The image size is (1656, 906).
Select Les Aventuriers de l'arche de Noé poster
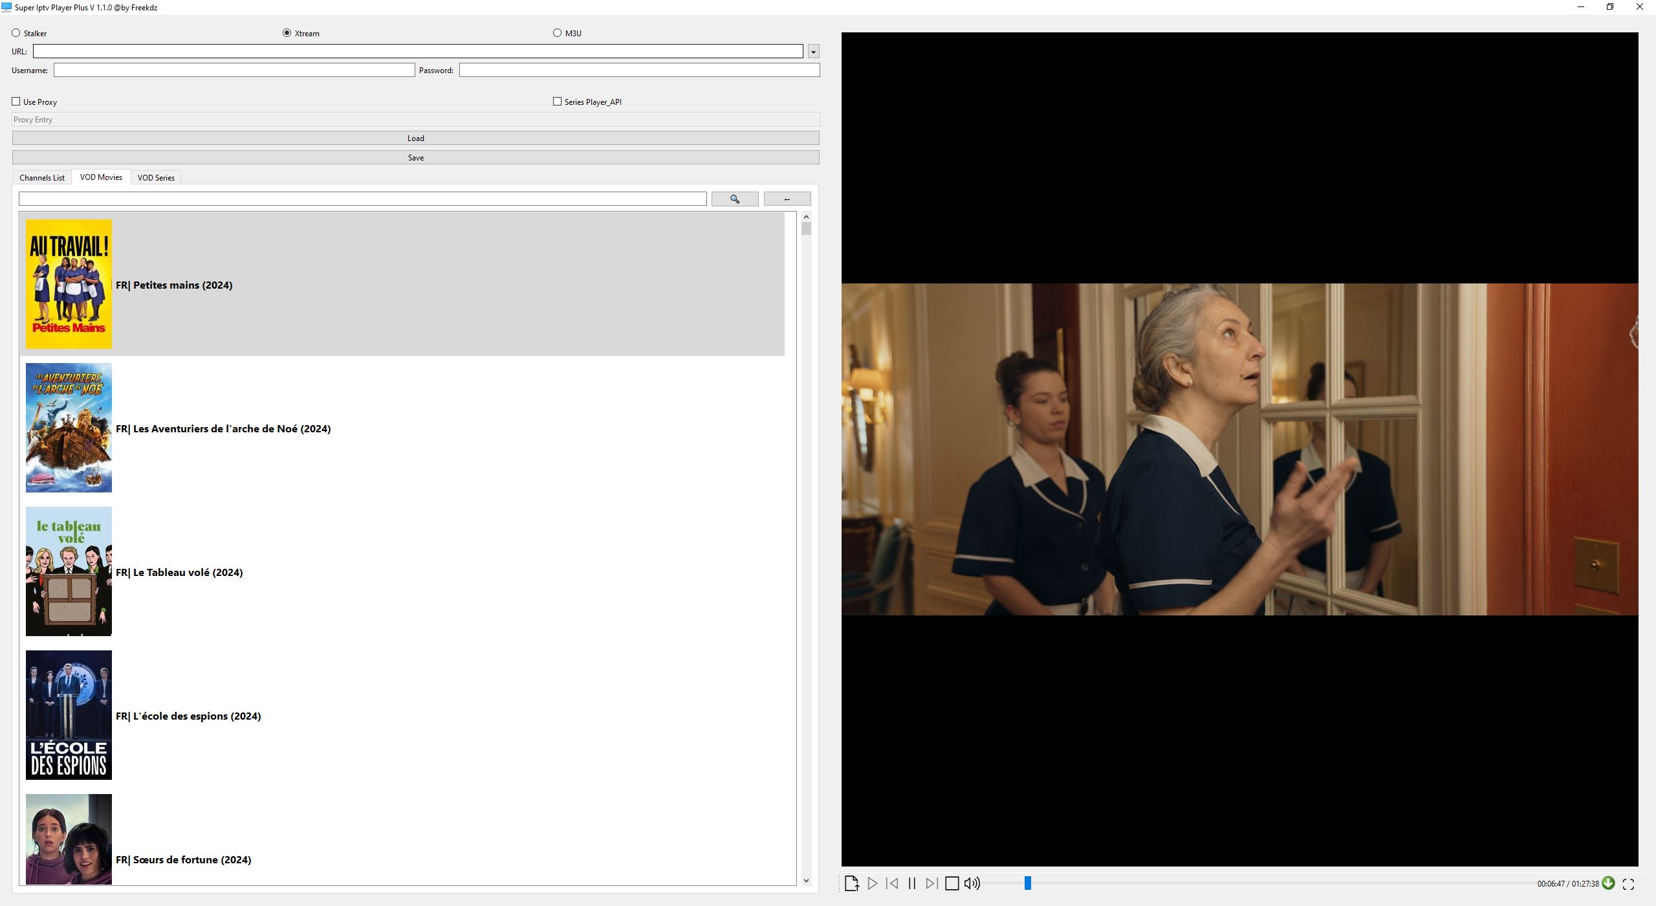(69, 428)
